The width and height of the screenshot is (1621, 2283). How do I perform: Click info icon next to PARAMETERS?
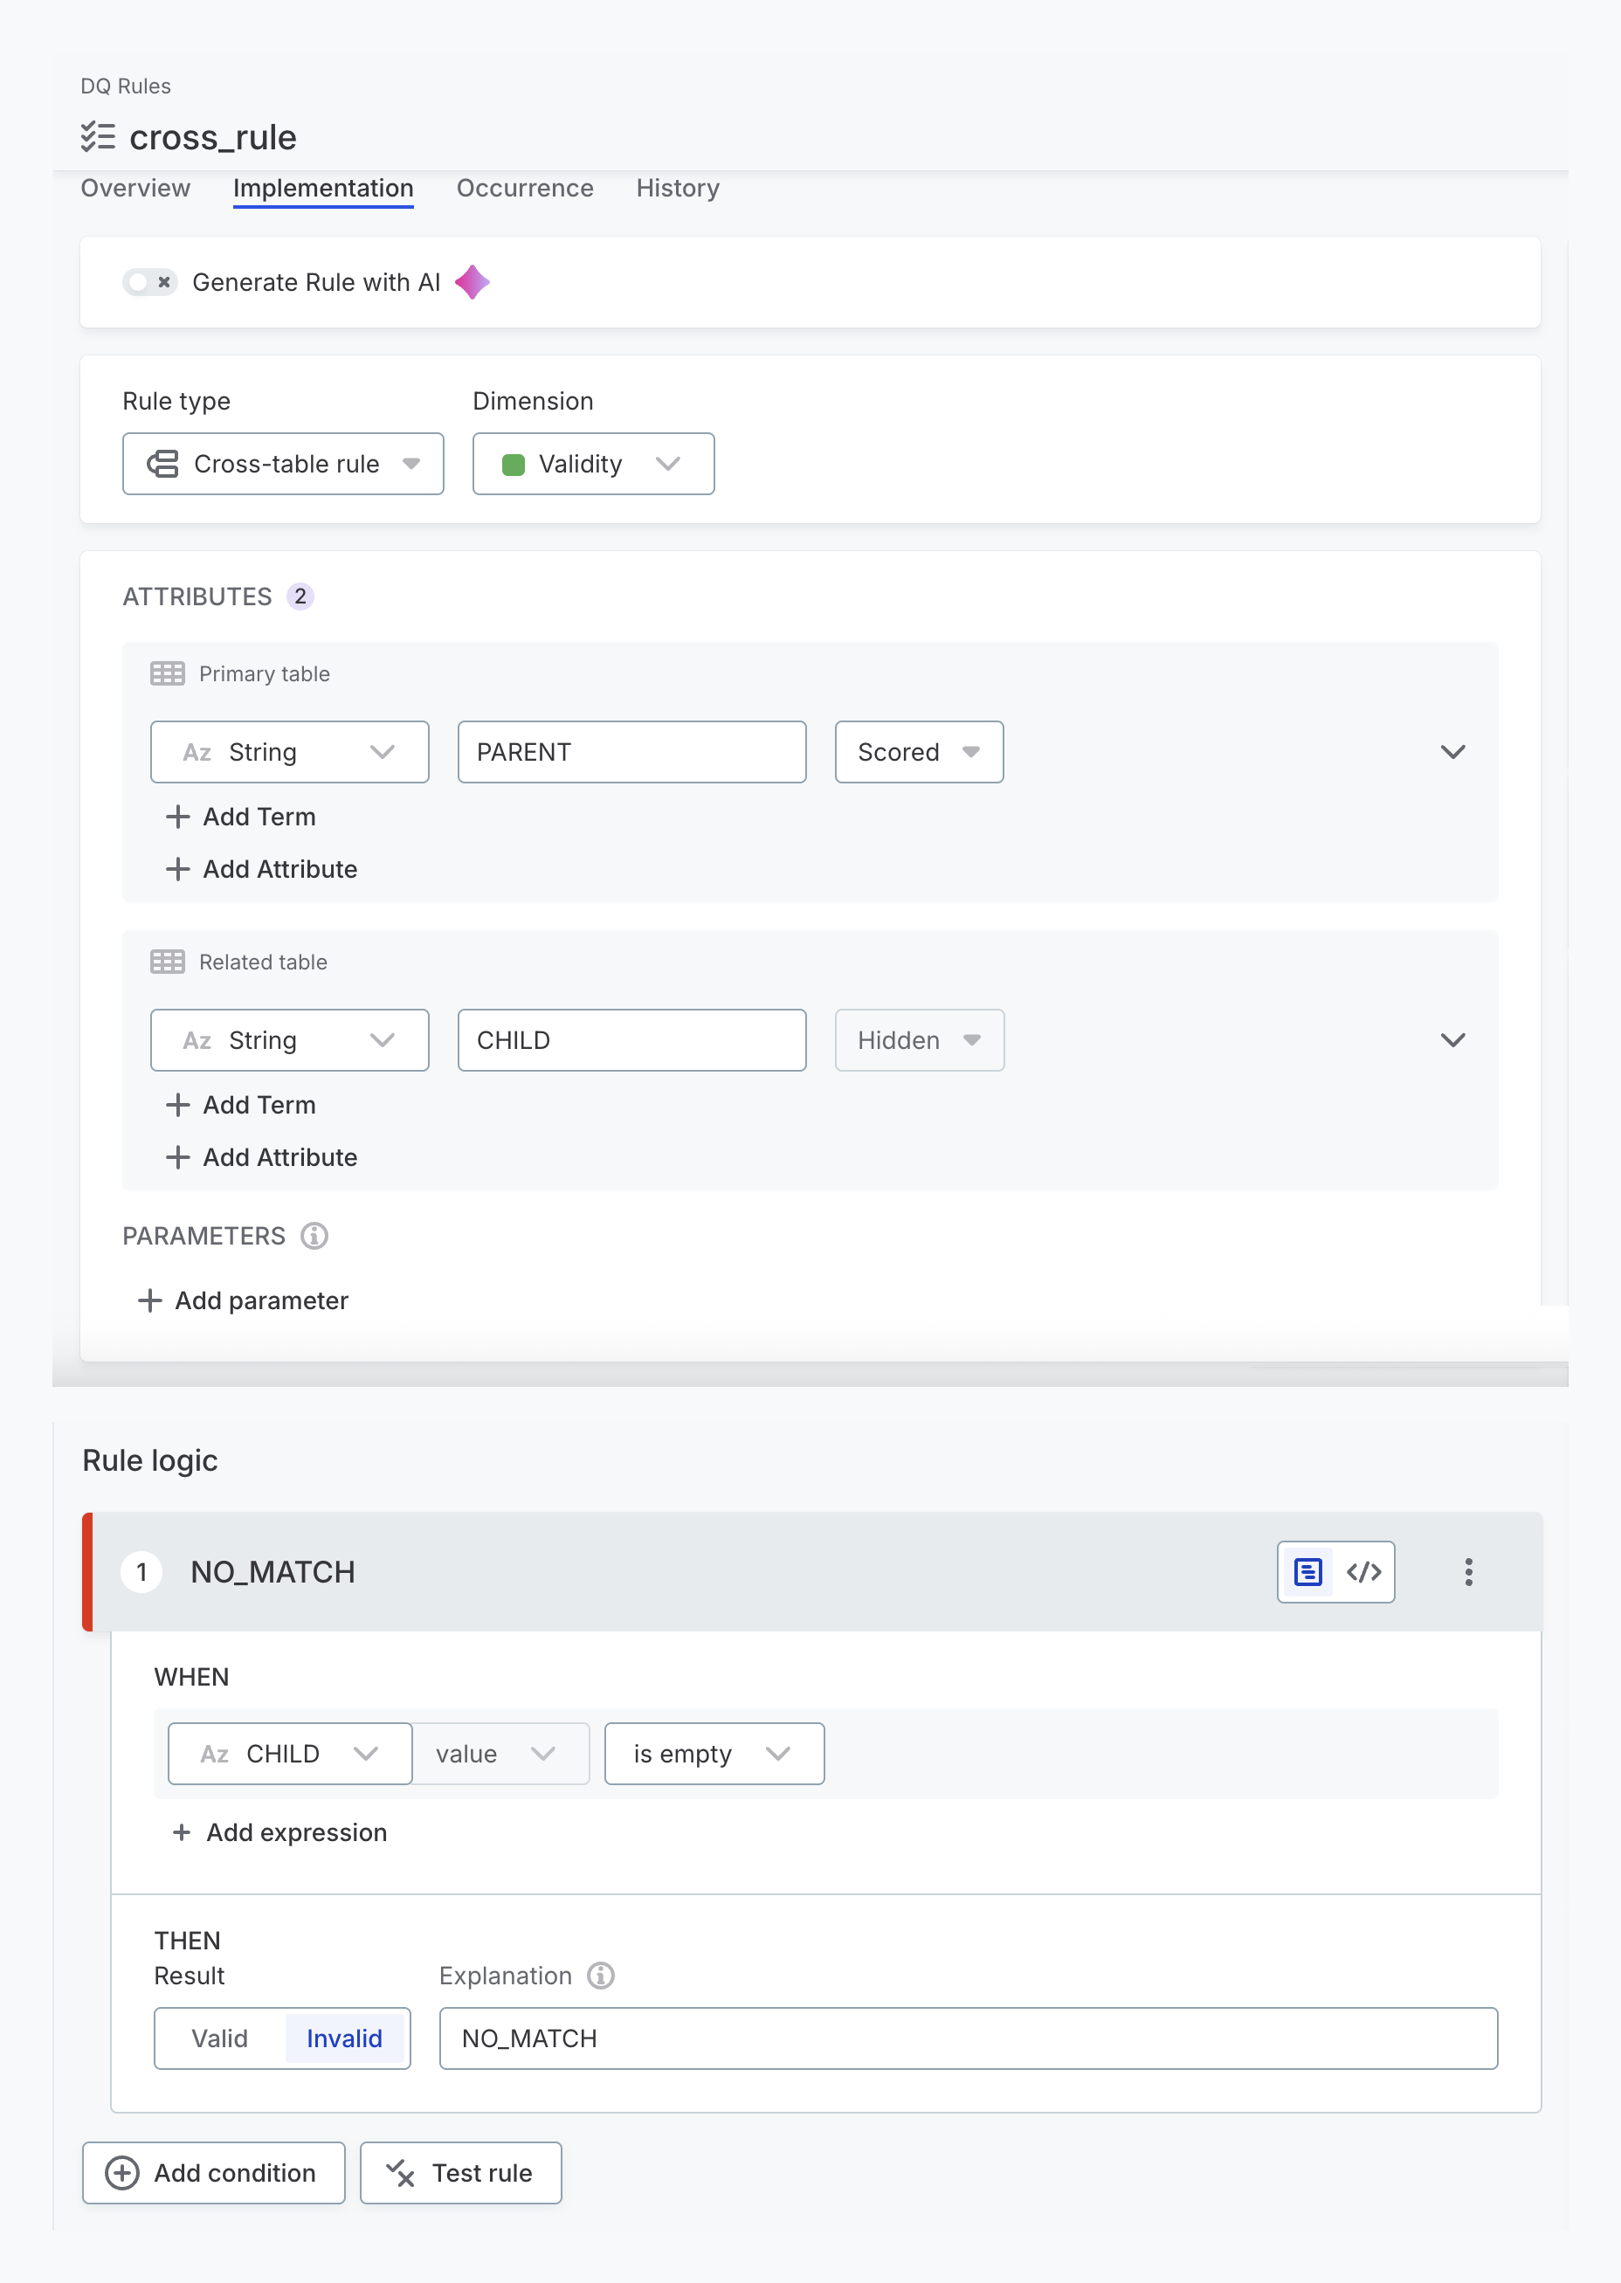coord(314,1236)
